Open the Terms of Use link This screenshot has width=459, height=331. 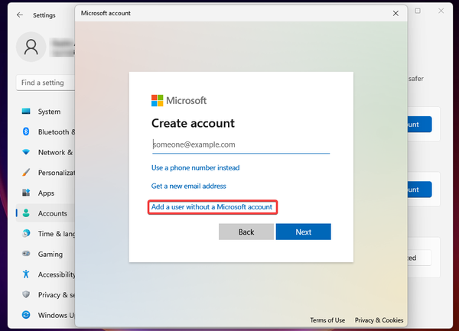coord(327,320)
